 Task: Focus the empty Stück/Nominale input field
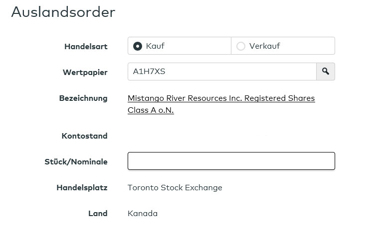[x=231, y=161]
